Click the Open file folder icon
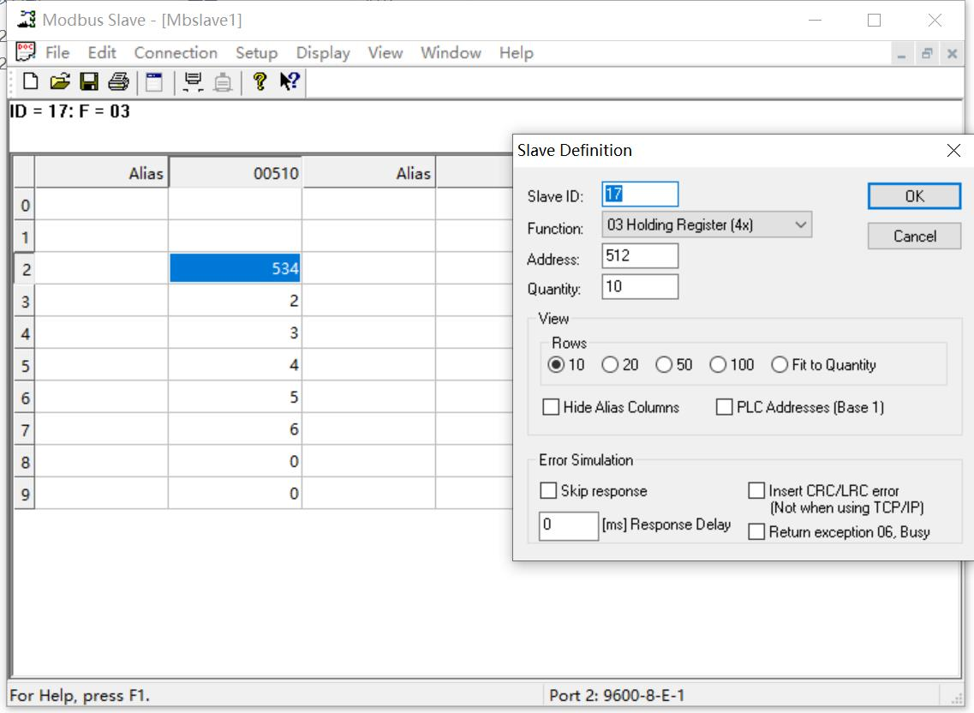This screenshot has height=713, width=974. pyautogui.click(x=59, y=81)
